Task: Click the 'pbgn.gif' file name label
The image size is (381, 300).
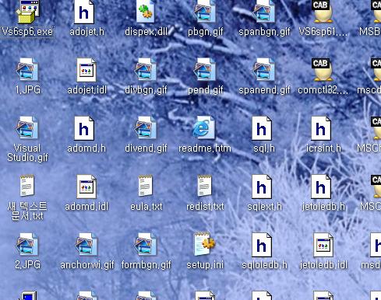Action: [x=205, y=32]
